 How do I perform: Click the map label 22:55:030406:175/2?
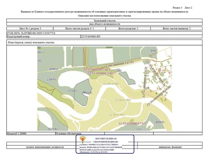pyautogui.click(x=132, y=123)
